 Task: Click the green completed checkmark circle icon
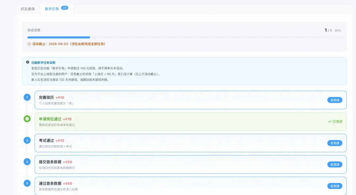tap(27, 119)
